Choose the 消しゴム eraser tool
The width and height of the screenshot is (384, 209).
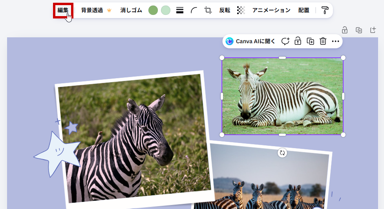(131, 10)
